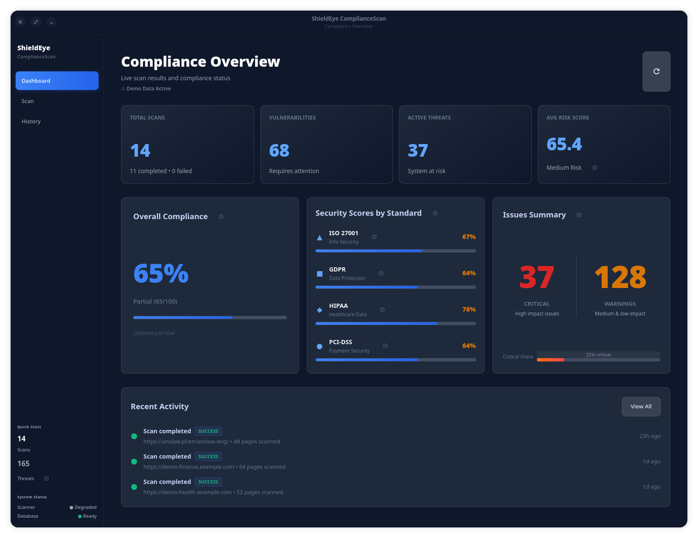This screenshot has height=538, width=698.
Task: Click the 67% ISO 27001 score
Action: coord(469,237)
